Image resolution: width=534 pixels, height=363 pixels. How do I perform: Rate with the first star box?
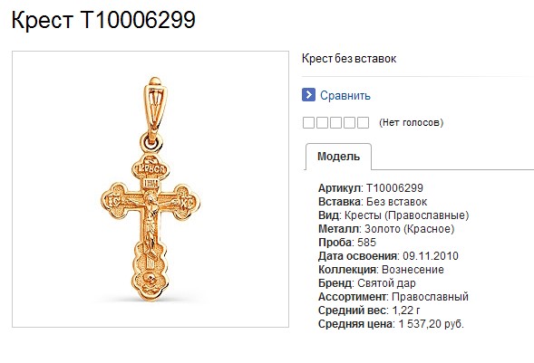point(308,123)
